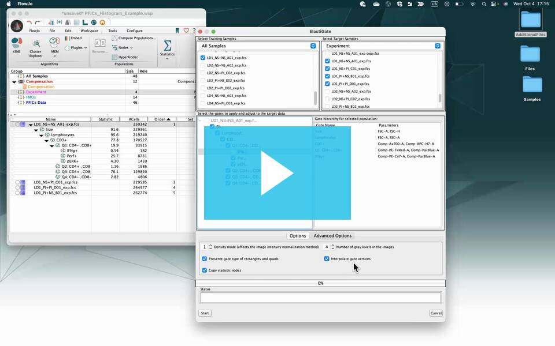This screenshot has height=346, width=555.
Task: Open the Plugins dropdown
Action: [76, 48]
